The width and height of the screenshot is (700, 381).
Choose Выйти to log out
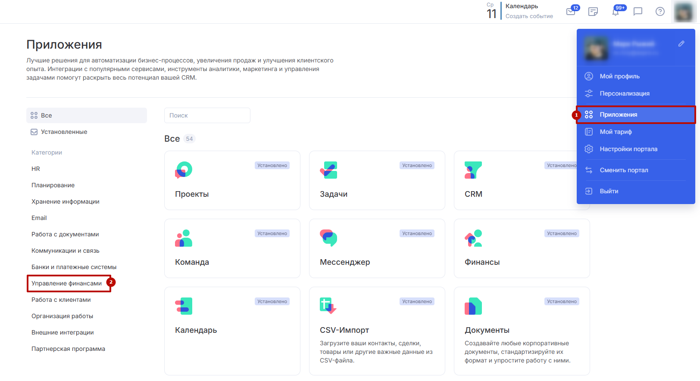point(609,191)
